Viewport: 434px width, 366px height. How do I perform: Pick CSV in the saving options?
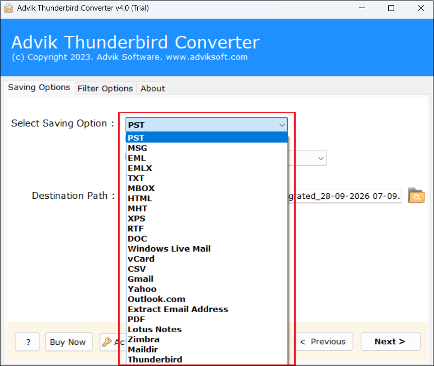pyautogui.click(x=207, y=269)
